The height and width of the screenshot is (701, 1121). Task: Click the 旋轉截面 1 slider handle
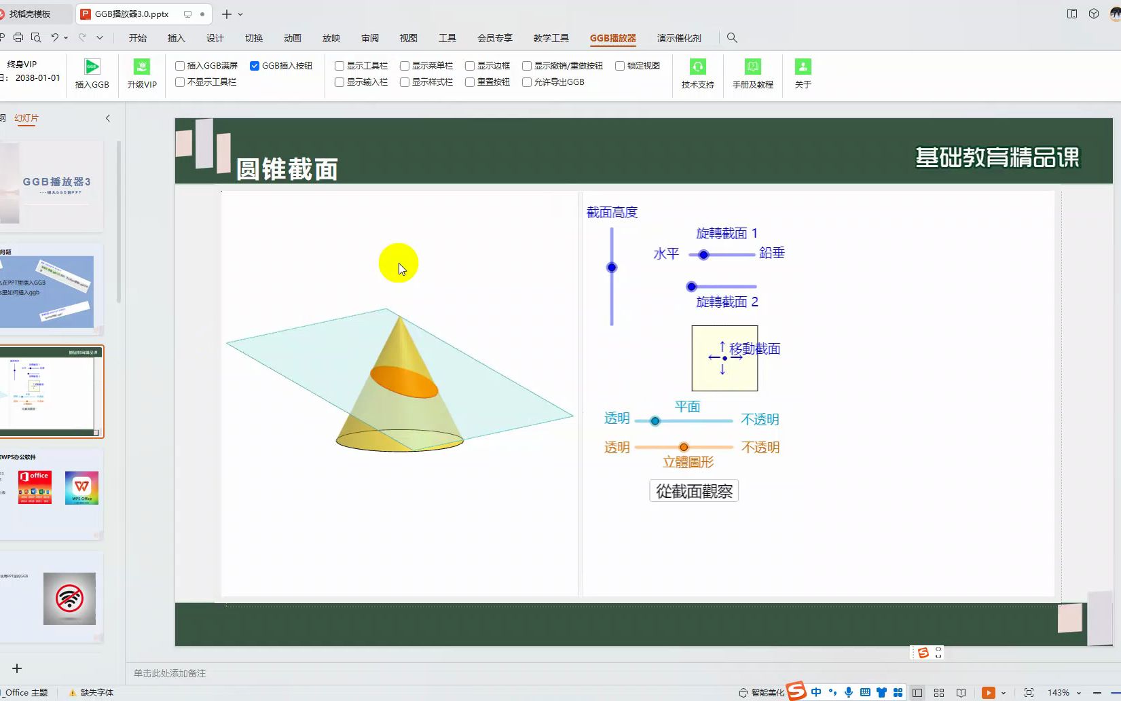pos(703,255)
